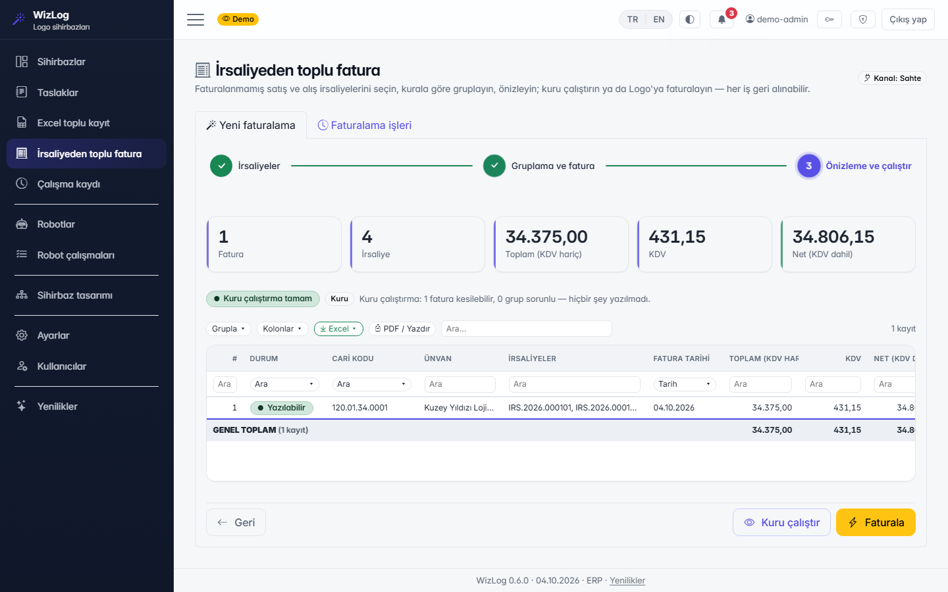
Task: Open Robotlar in sidebar
Action: pos(86,224)
